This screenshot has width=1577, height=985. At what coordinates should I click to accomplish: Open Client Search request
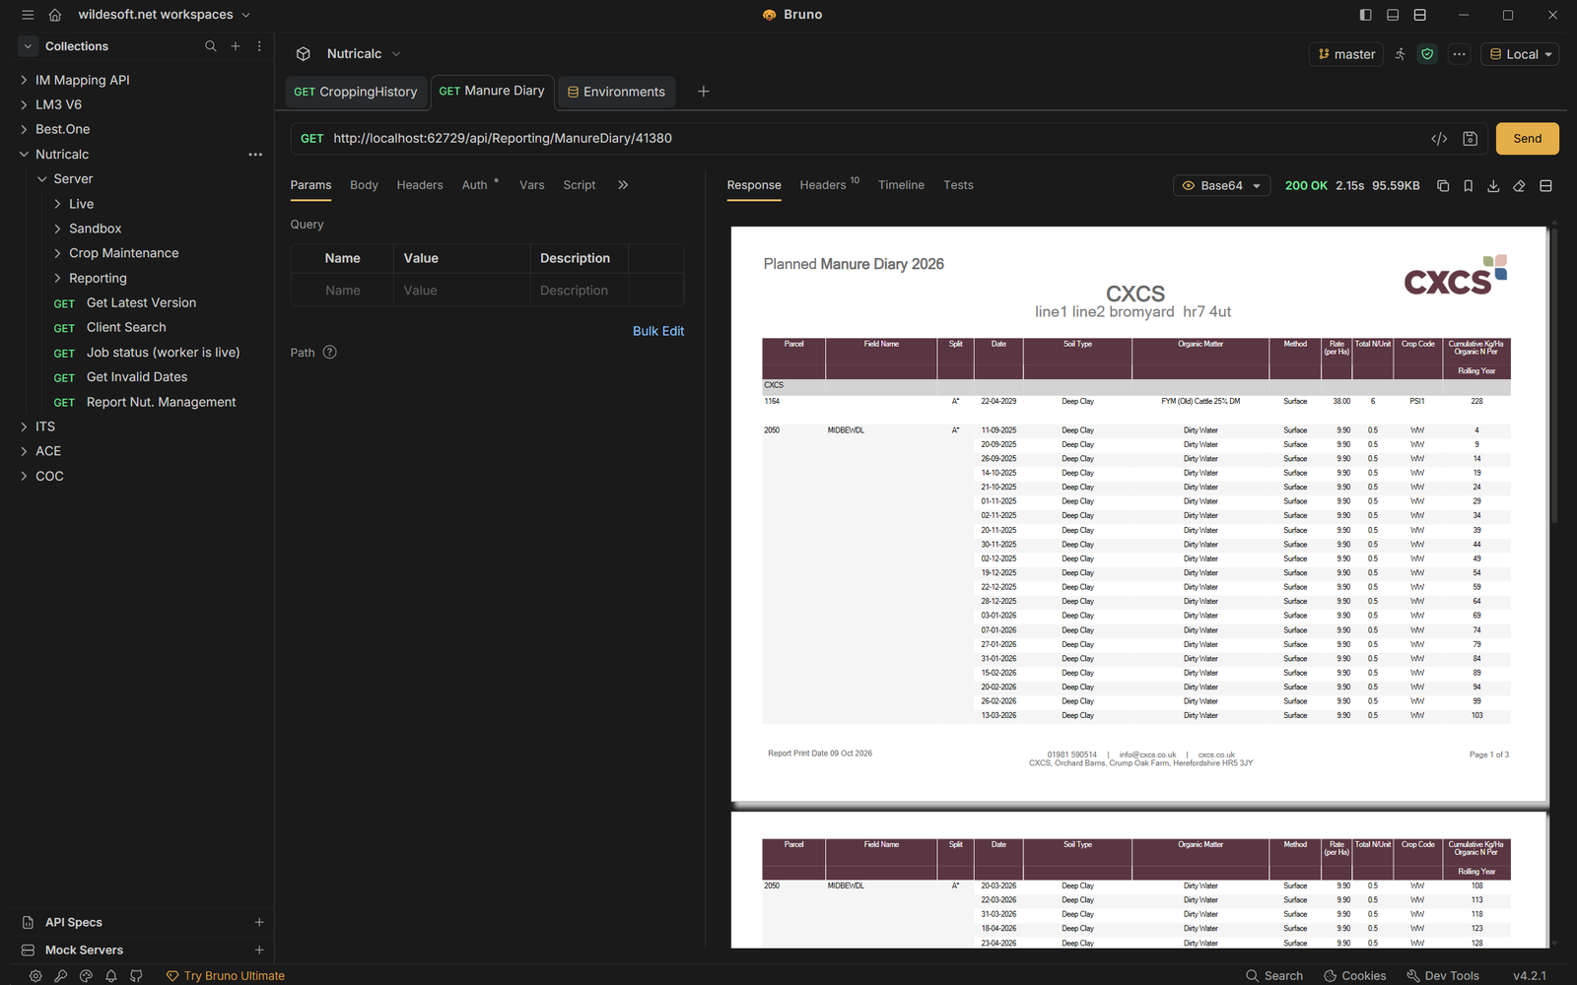pos(126,328)
